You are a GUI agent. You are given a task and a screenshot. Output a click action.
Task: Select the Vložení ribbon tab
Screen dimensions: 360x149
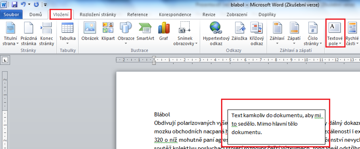pos(61,14)
